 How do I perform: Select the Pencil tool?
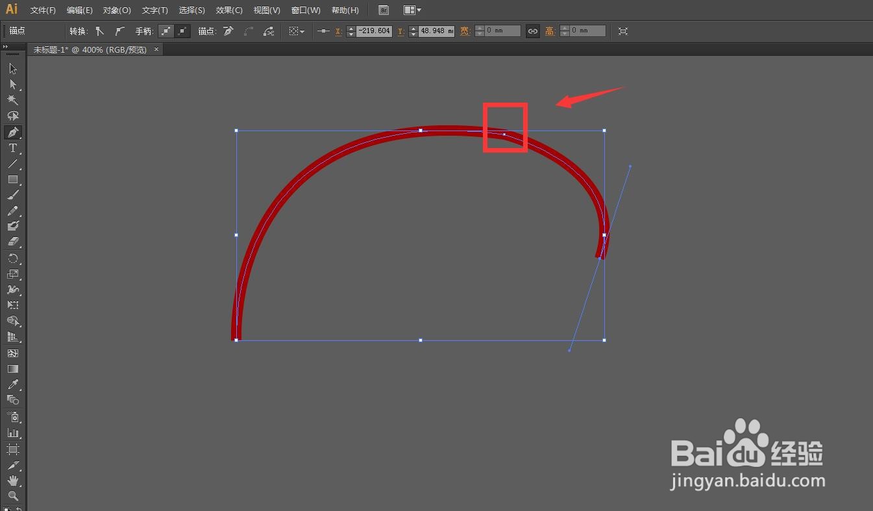click(x=13, y=211)
